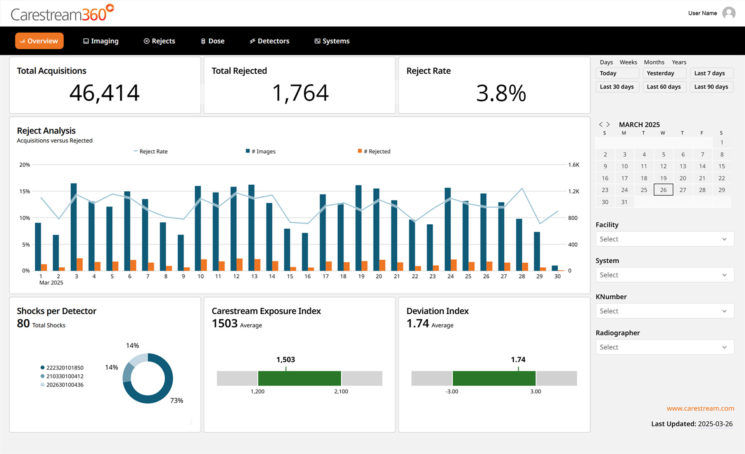Select the Weeks time granularity

pyautogui.click(x=628, y=62)
